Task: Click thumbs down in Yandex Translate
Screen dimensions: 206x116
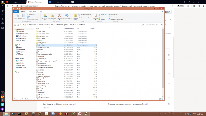Action: pyautogui.click(x=170, y=20)
